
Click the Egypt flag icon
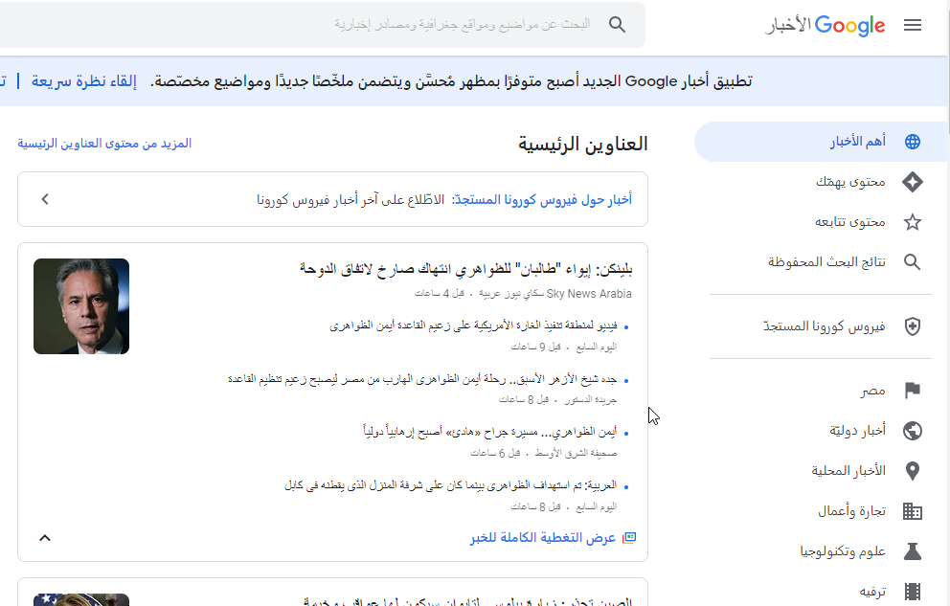913,391
